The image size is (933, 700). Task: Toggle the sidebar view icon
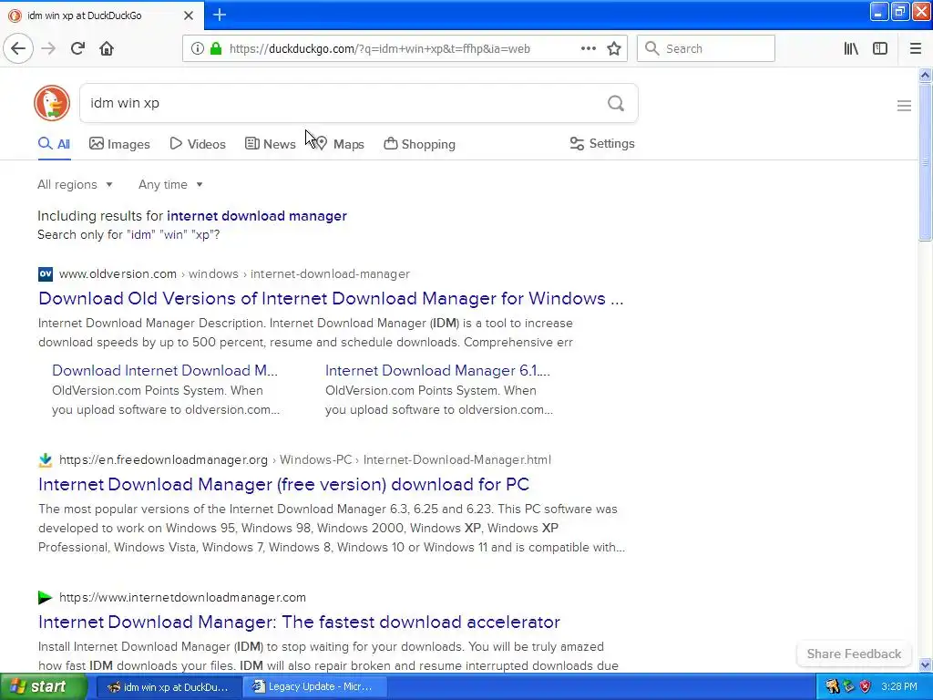pyautogui.click(x=880, y=48)
